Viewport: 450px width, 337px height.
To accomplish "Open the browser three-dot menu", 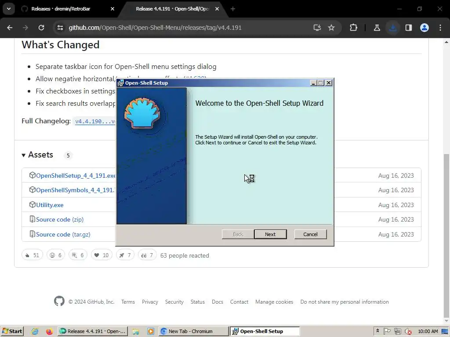I will 440,28.
